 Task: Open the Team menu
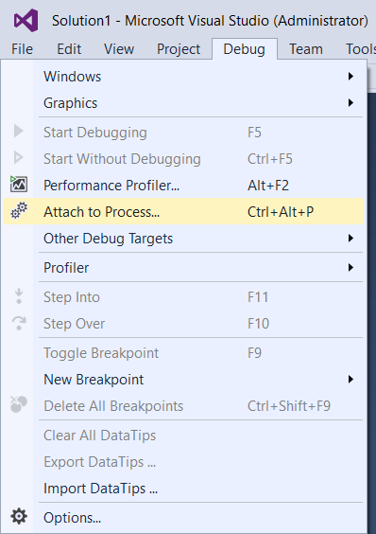tap(306, 49)
